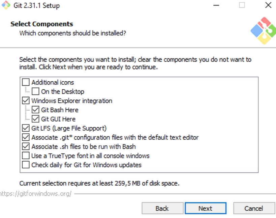The height and width of the screenshot is (218, 276).
Task: Toggle Git LFS (Large File Support)
Action: (x=26, y=128)
